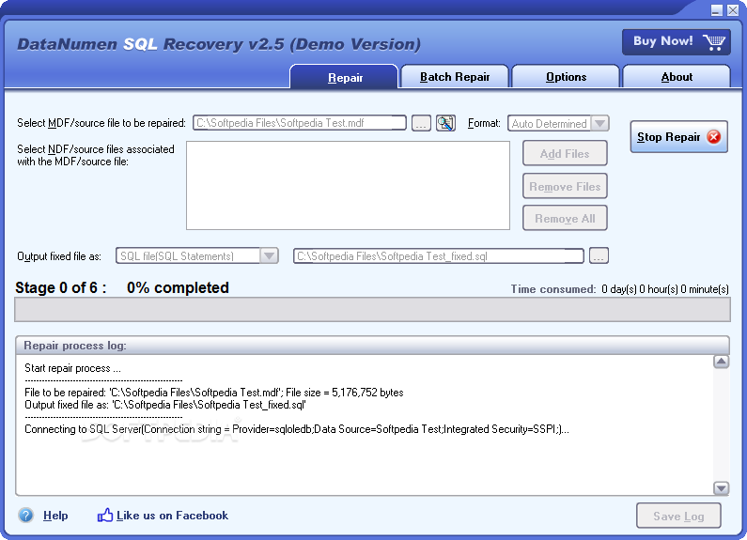Image resolution: width=747 pixels, height=540 pixels.
Task: Click the shopping cart icon in Buy Now
Action: pyautogui.click(x=714, y=42)
